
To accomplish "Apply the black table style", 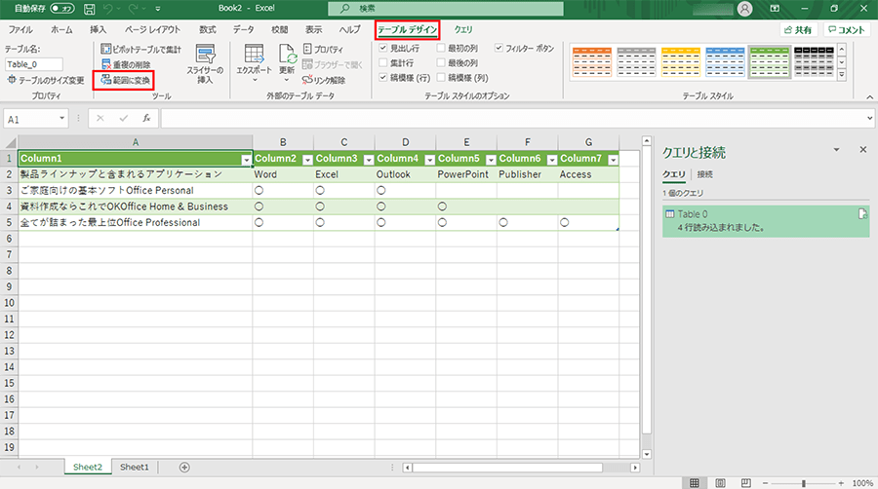I will 815,62.
